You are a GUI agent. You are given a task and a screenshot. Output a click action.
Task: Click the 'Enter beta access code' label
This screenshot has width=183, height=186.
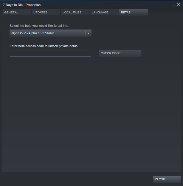tap(44, 46)
